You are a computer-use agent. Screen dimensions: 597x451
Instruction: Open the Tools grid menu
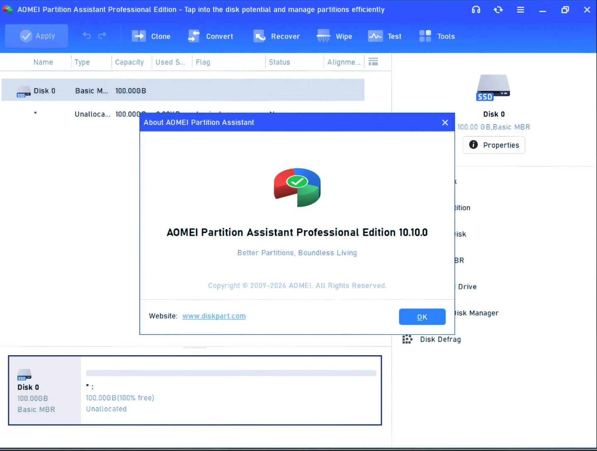(437, 37)
